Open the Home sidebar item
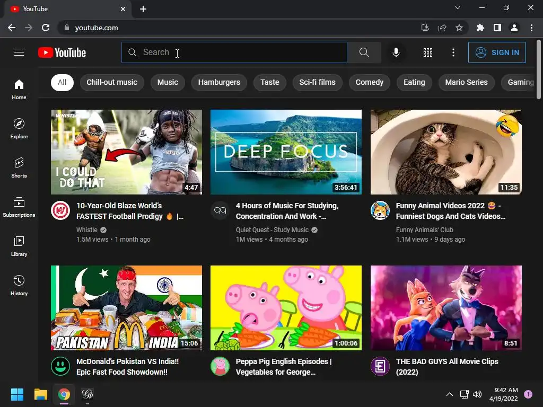Screen dimensions: 543x407 click(x=19, y=89)
